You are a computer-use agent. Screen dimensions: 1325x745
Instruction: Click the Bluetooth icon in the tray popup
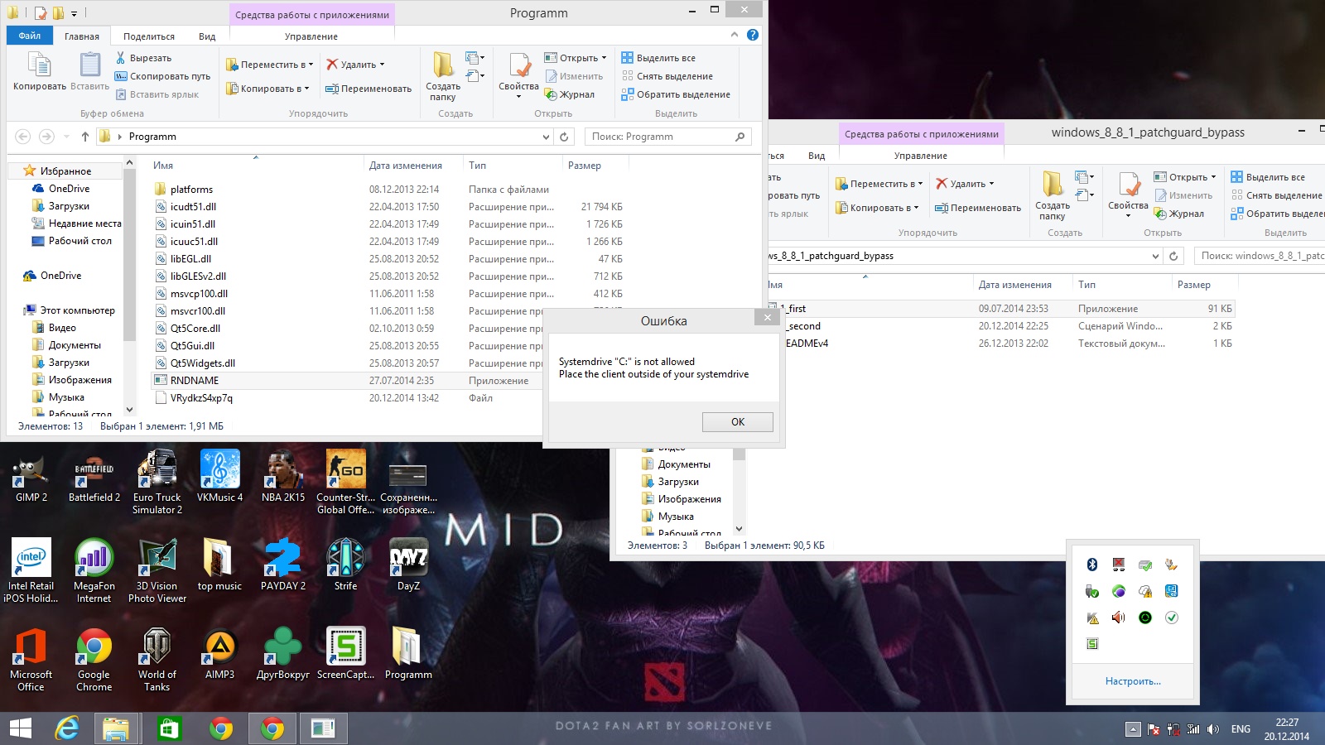[x=1092, y=565]
